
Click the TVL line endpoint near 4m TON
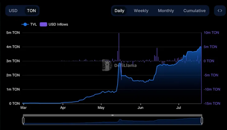tap(201, 47)
